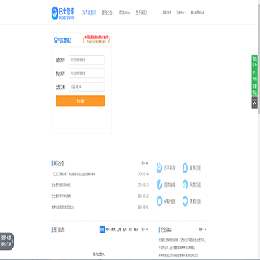Open the green floating sidebar's first entry
Screen dimensions: 260x260
[x=255, y=61]
